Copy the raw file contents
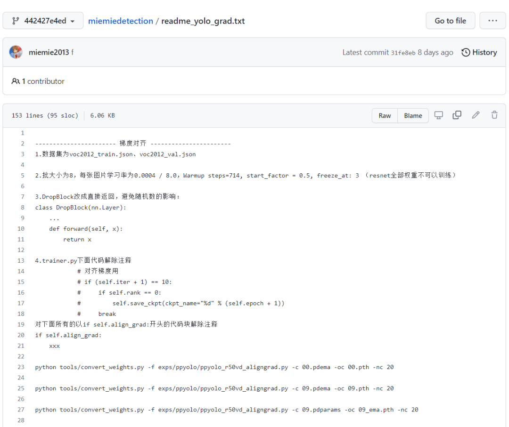Image resolution: width=509 pixels, height=427 pixels. point(457,115)
